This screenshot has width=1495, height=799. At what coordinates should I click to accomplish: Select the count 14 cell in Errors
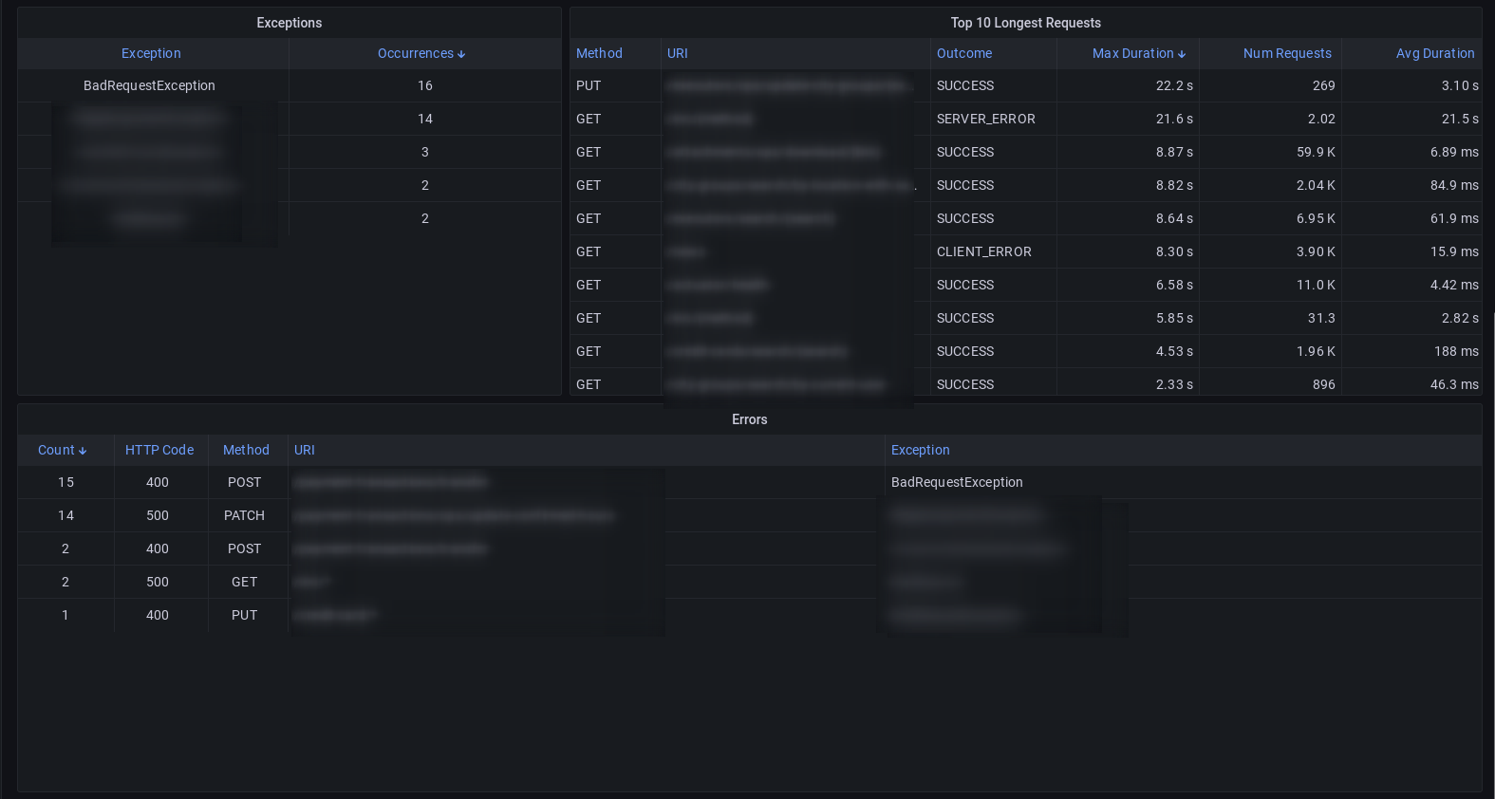[65, 515]
